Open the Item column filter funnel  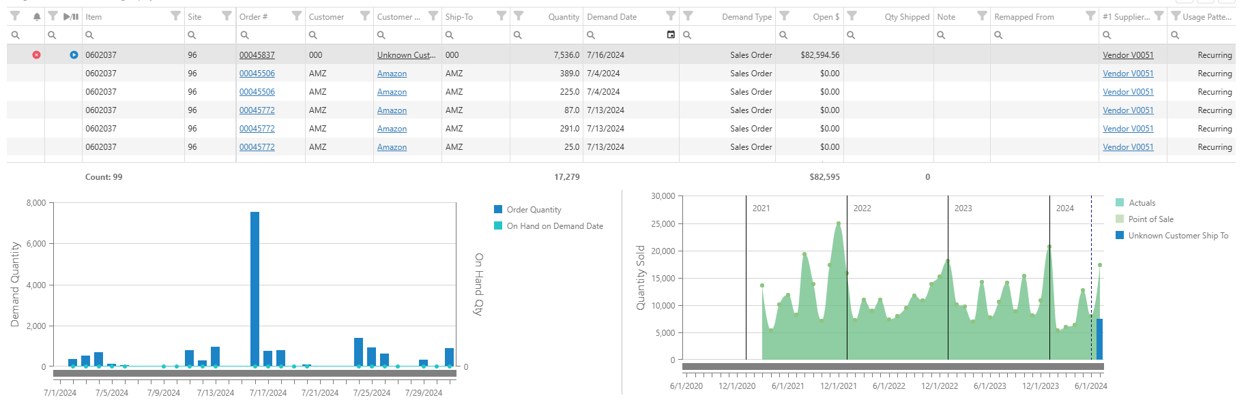tap(175, 16)
